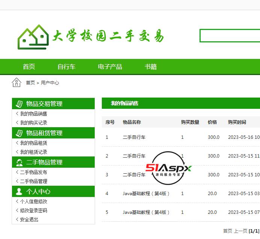The width and height of the screenshot is (260, 239).
Task: Click 用户中心 in the breadcrumb
Action: click(x=50, y=83)
